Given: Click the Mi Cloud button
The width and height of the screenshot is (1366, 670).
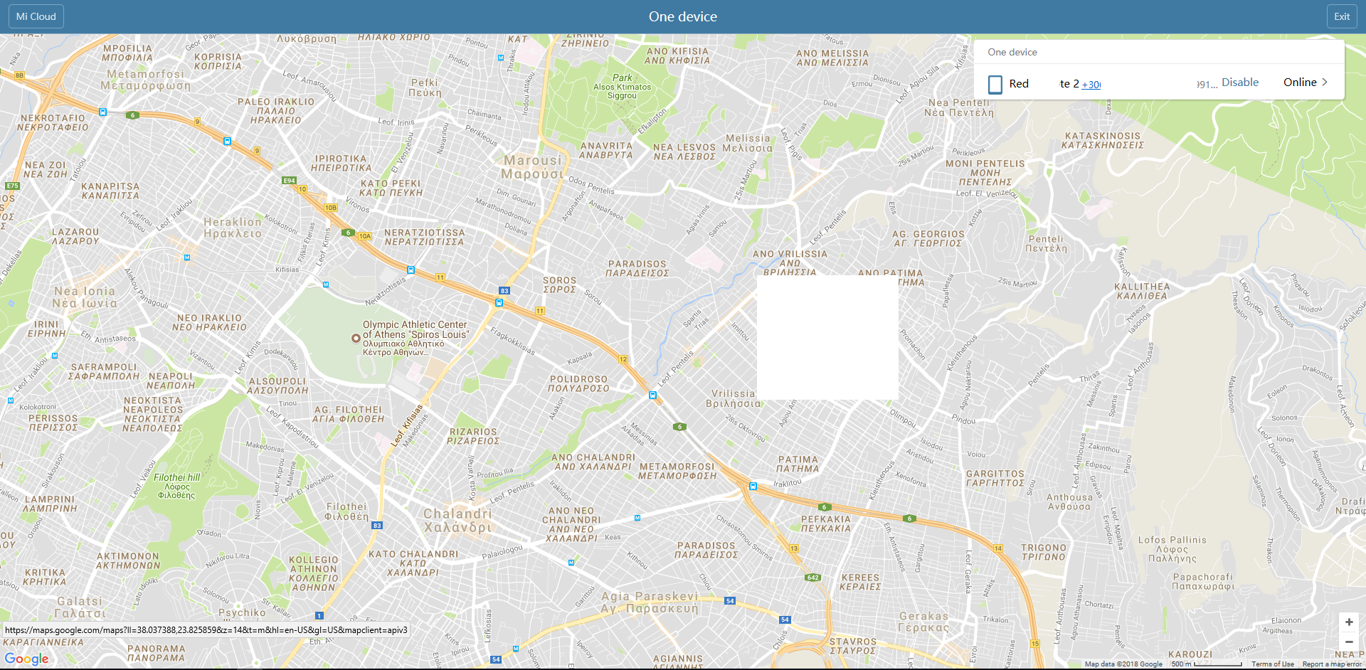Looking at the screenshot, I should point(36,16).
